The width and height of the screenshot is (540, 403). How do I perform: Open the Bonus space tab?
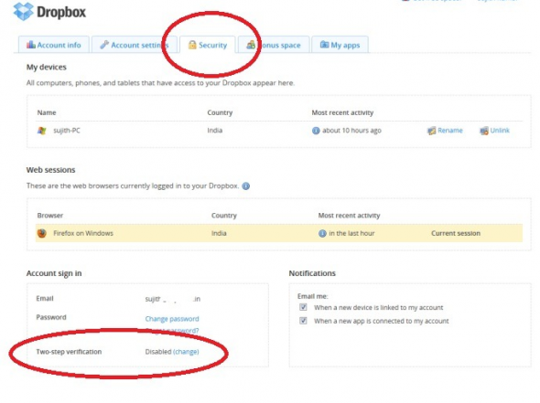tap(274, 45)
